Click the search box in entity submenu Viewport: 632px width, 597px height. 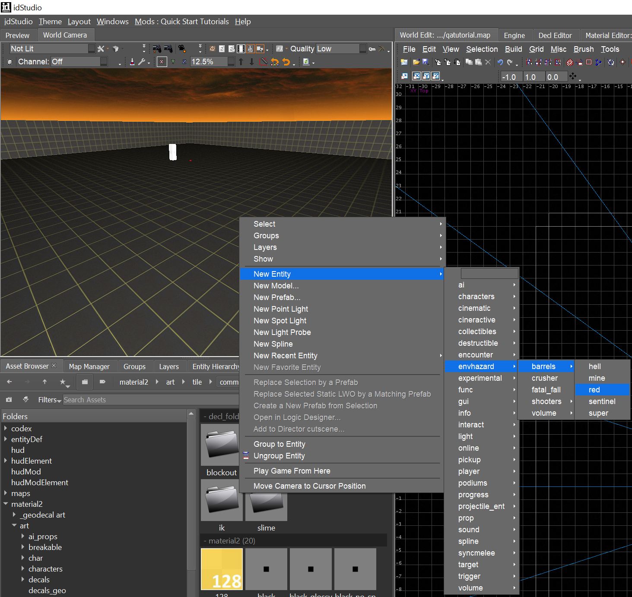[489, 273]
